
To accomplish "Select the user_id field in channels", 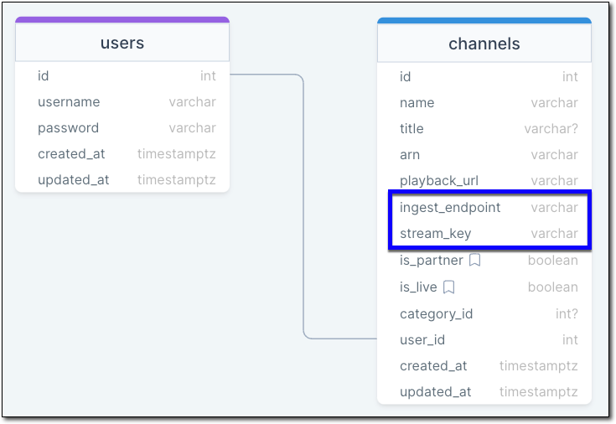I will coord(484,339).
